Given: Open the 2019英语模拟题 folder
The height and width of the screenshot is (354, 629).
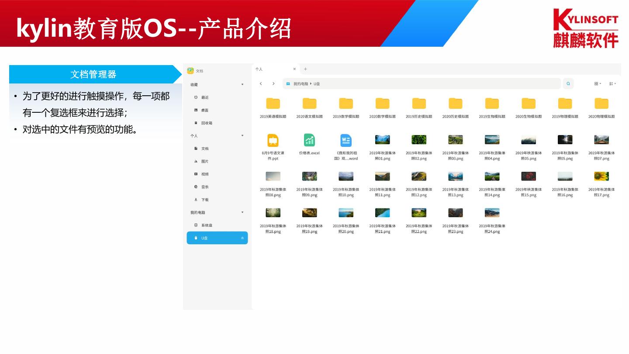Looking at the screenshot, I should 273,104.
